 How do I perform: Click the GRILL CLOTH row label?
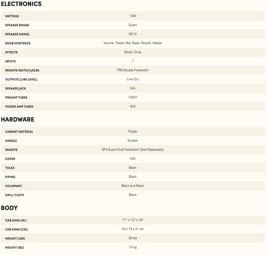pyautogui.click(x=15, y=195)
